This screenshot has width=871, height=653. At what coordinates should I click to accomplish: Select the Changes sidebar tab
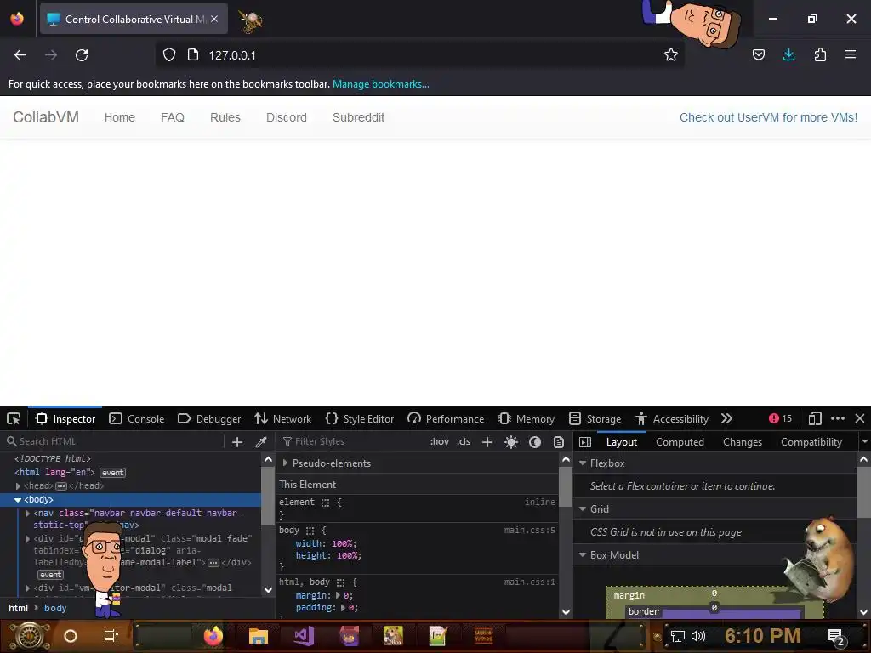pyautogui.click(x=742, y=442)
